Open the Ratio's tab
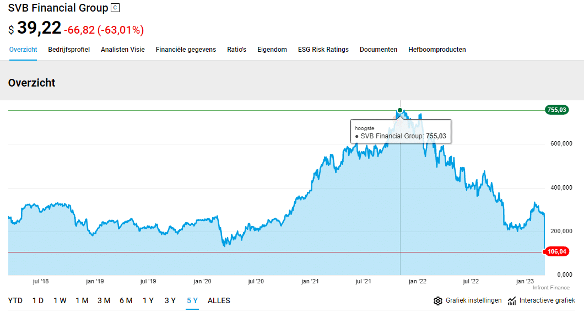 tap(236, 50)
